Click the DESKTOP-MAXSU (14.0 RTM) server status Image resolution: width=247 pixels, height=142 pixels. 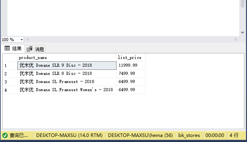[x=69, y=135]
